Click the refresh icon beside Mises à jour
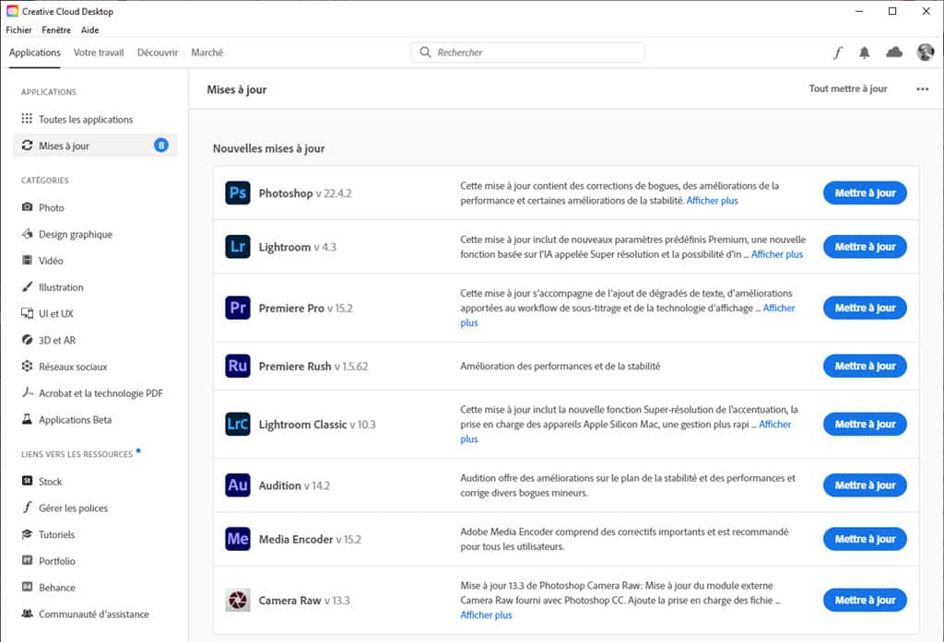944x642 pixels. click(x=27, y=145)
